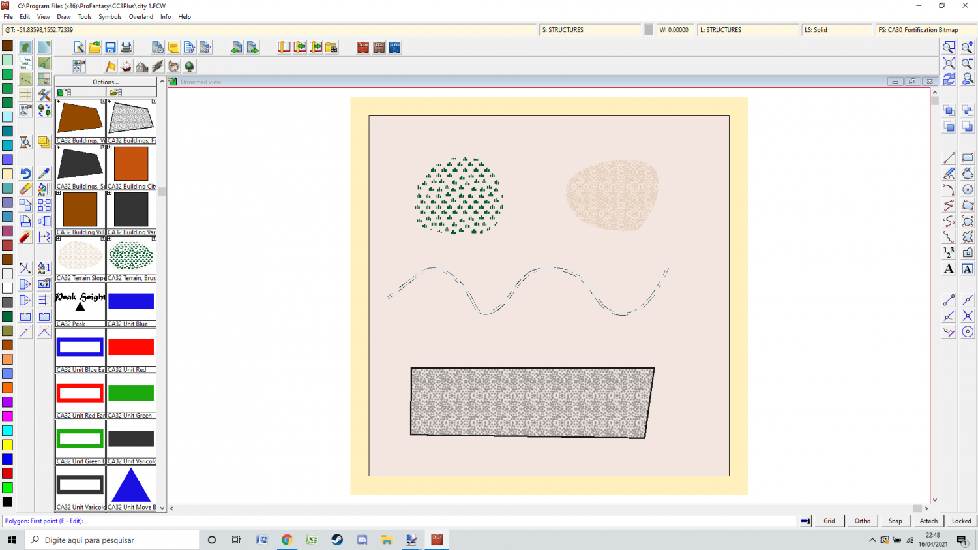Select the Rectangle box tool
Image resolution: width=978 pixels, height=550 pixels.
click(968, 158)
